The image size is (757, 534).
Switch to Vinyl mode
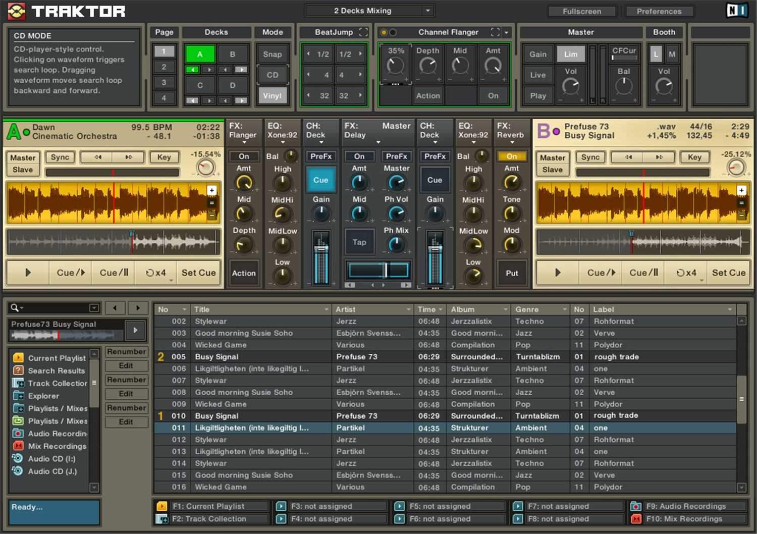click(273, 95)
